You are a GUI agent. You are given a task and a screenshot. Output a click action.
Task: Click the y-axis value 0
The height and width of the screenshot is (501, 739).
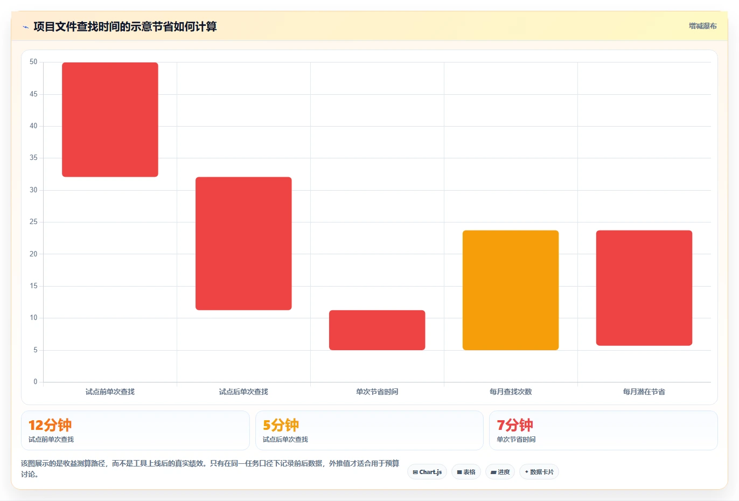36,382
